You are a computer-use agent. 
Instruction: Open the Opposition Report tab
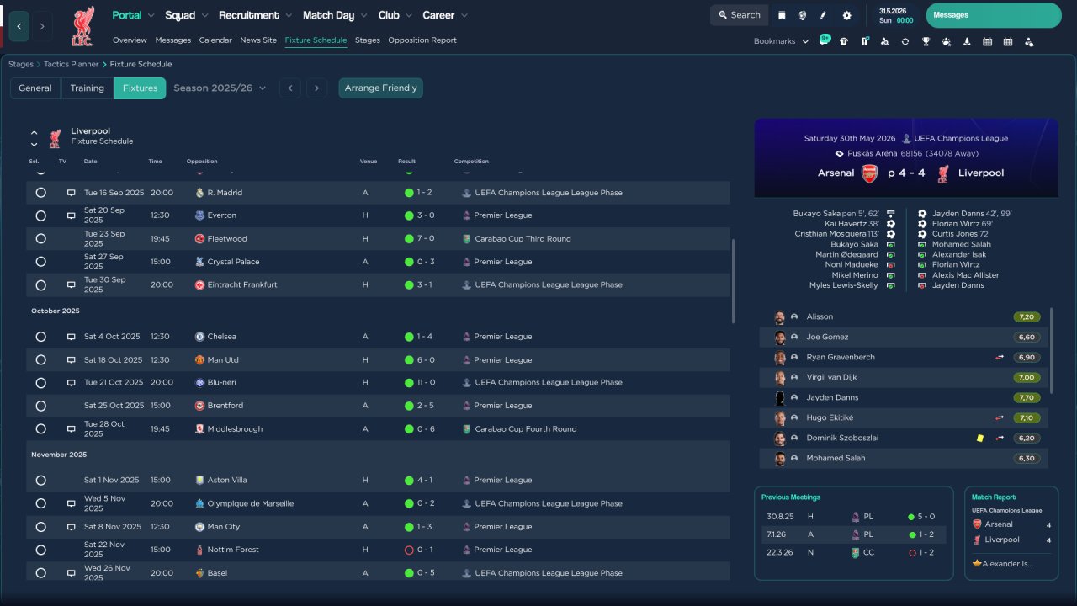coord(422,40)
